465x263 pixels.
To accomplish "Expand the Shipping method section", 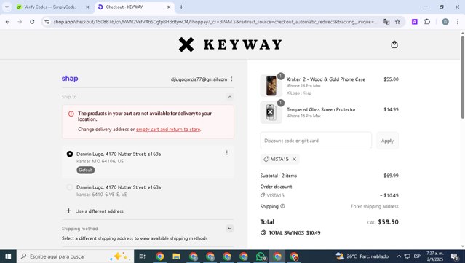I will (x=230, y=229).
